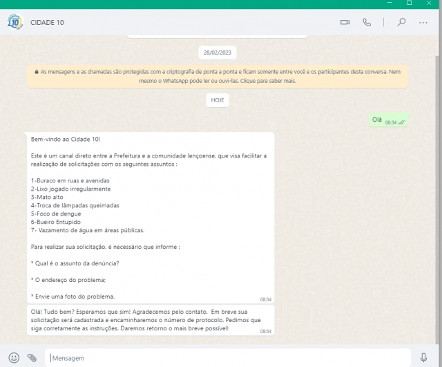Select the sent 'Olá' message bubble
Screen dimensions: 442x367
coord(388,120)
